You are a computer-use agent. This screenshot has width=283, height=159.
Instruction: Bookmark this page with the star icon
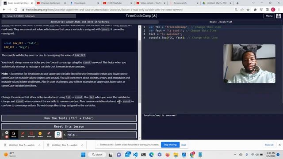click(248, 10)
